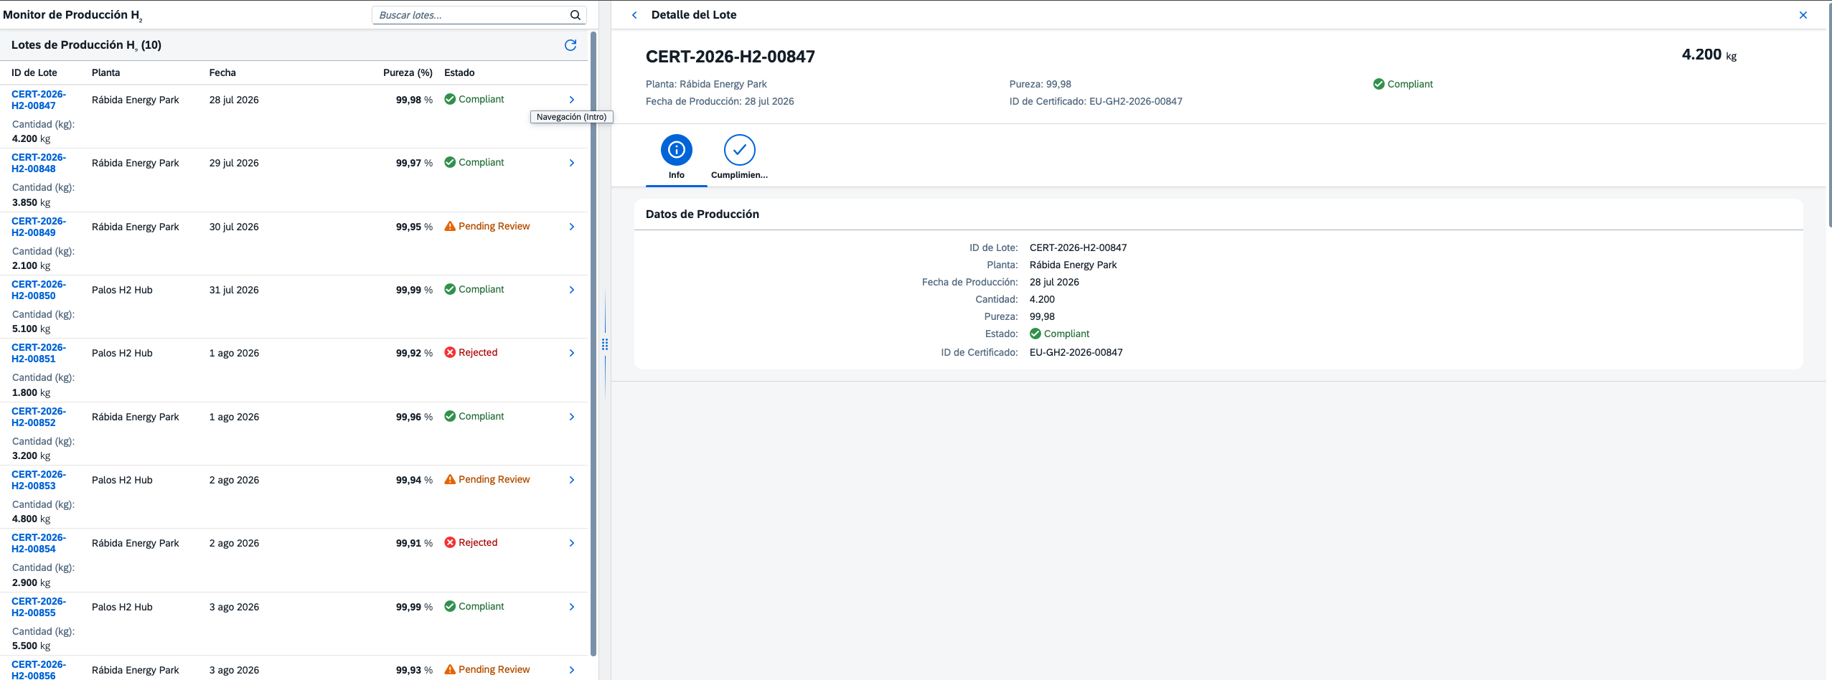Screen dimensions: 1832x680
Task: Open lot link CERT-2026-H2-00855
Action: pos(39,607)
